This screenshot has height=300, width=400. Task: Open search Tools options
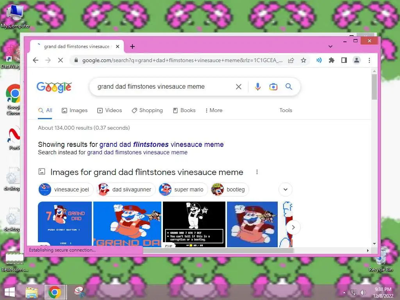[x=286, y=111]
